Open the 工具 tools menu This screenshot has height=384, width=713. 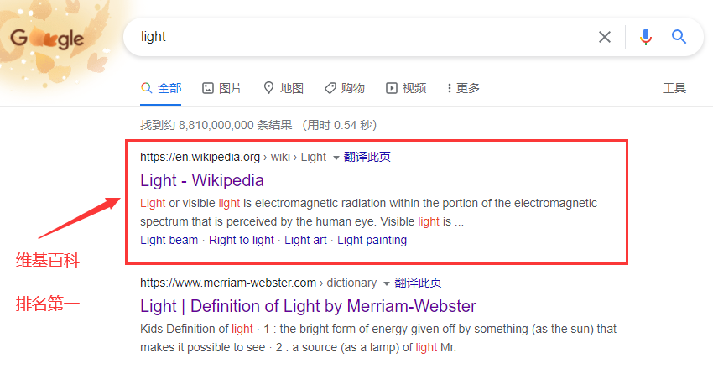coord(674,88)
